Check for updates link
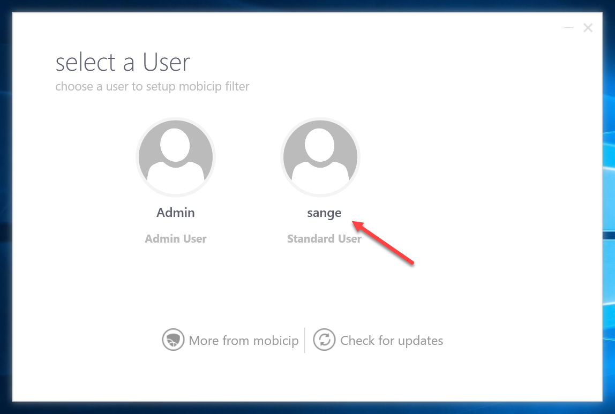 point(392,340)
